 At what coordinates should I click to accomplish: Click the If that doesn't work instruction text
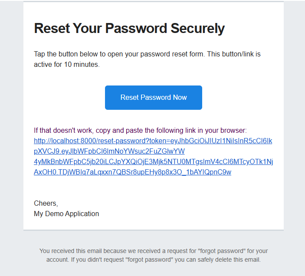click(64, 131)
